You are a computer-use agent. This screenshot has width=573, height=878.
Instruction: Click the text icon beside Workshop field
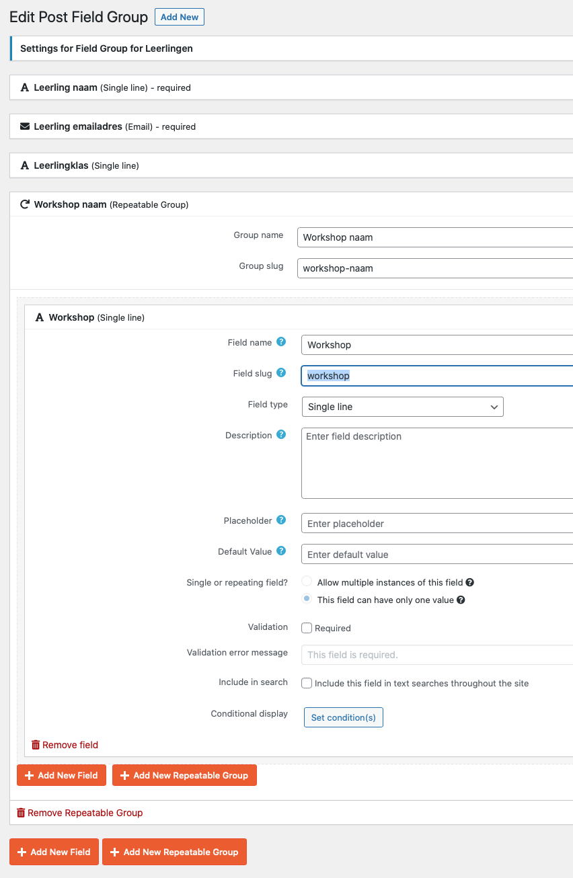pos(40,317)
